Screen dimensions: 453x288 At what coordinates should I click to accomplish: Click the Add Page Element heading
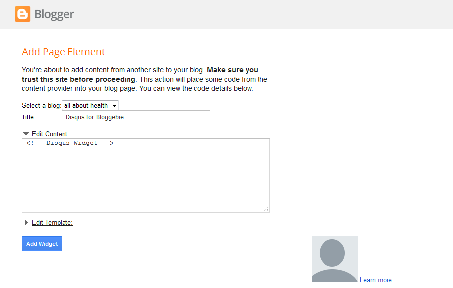click(64, 52)
